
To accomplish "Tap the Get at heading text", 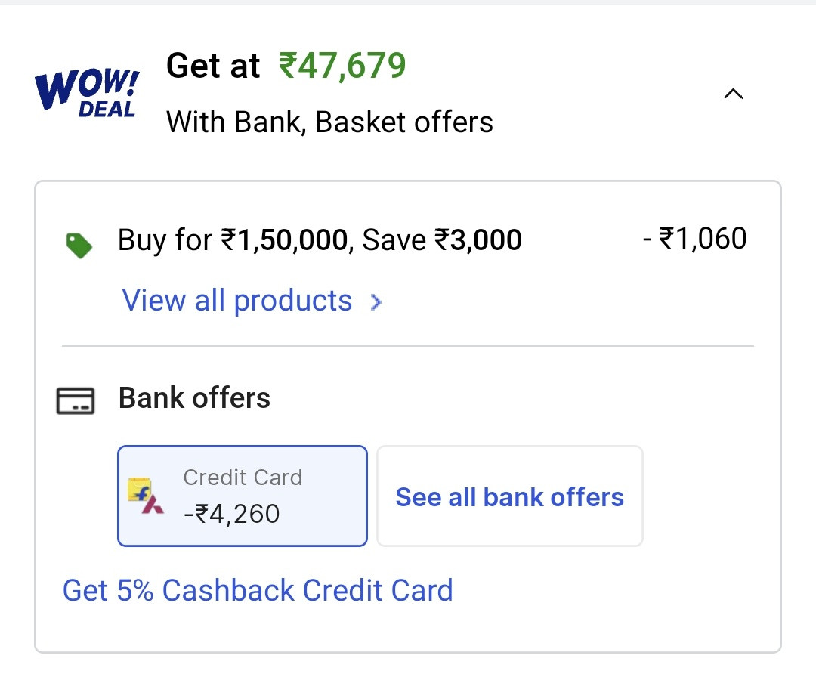I will [213, 66].
